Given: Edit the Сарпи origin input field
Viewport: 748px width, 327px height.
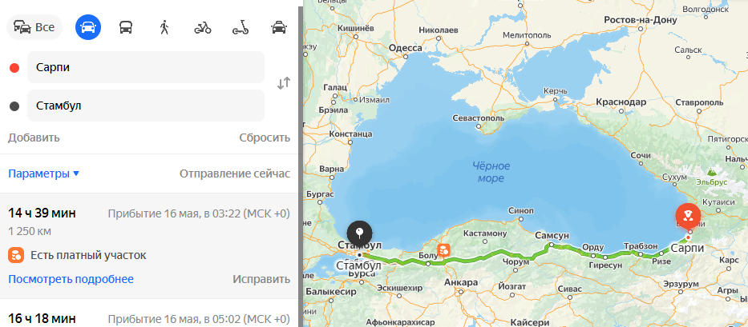Looking at the screenshot, I should 145,67.
